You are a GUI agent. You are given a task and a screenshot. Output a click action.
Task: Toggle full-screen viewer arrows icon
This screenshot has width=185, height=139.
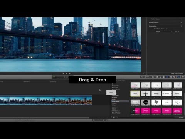pos(143,73)
